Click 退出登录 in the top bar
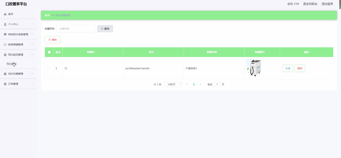This screenshot has height=158, width=341. point(327,4)
